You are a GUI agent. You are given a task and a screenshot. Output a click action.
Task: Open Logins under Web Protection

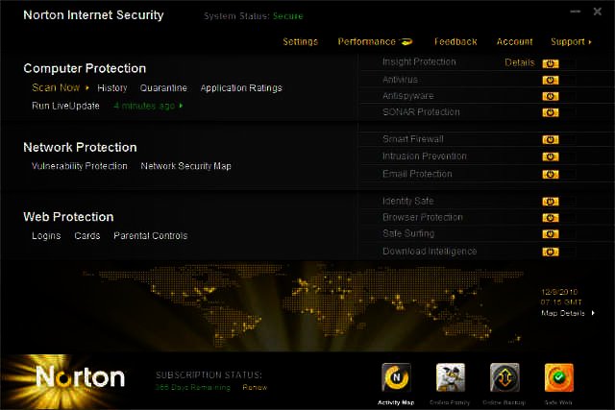46,235
